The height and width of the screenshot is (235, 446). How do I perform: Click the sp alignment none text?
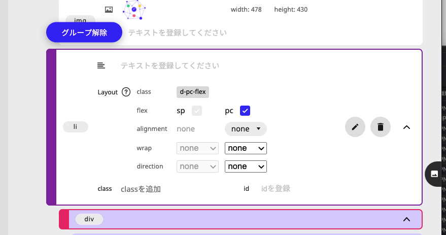[186, 129]
